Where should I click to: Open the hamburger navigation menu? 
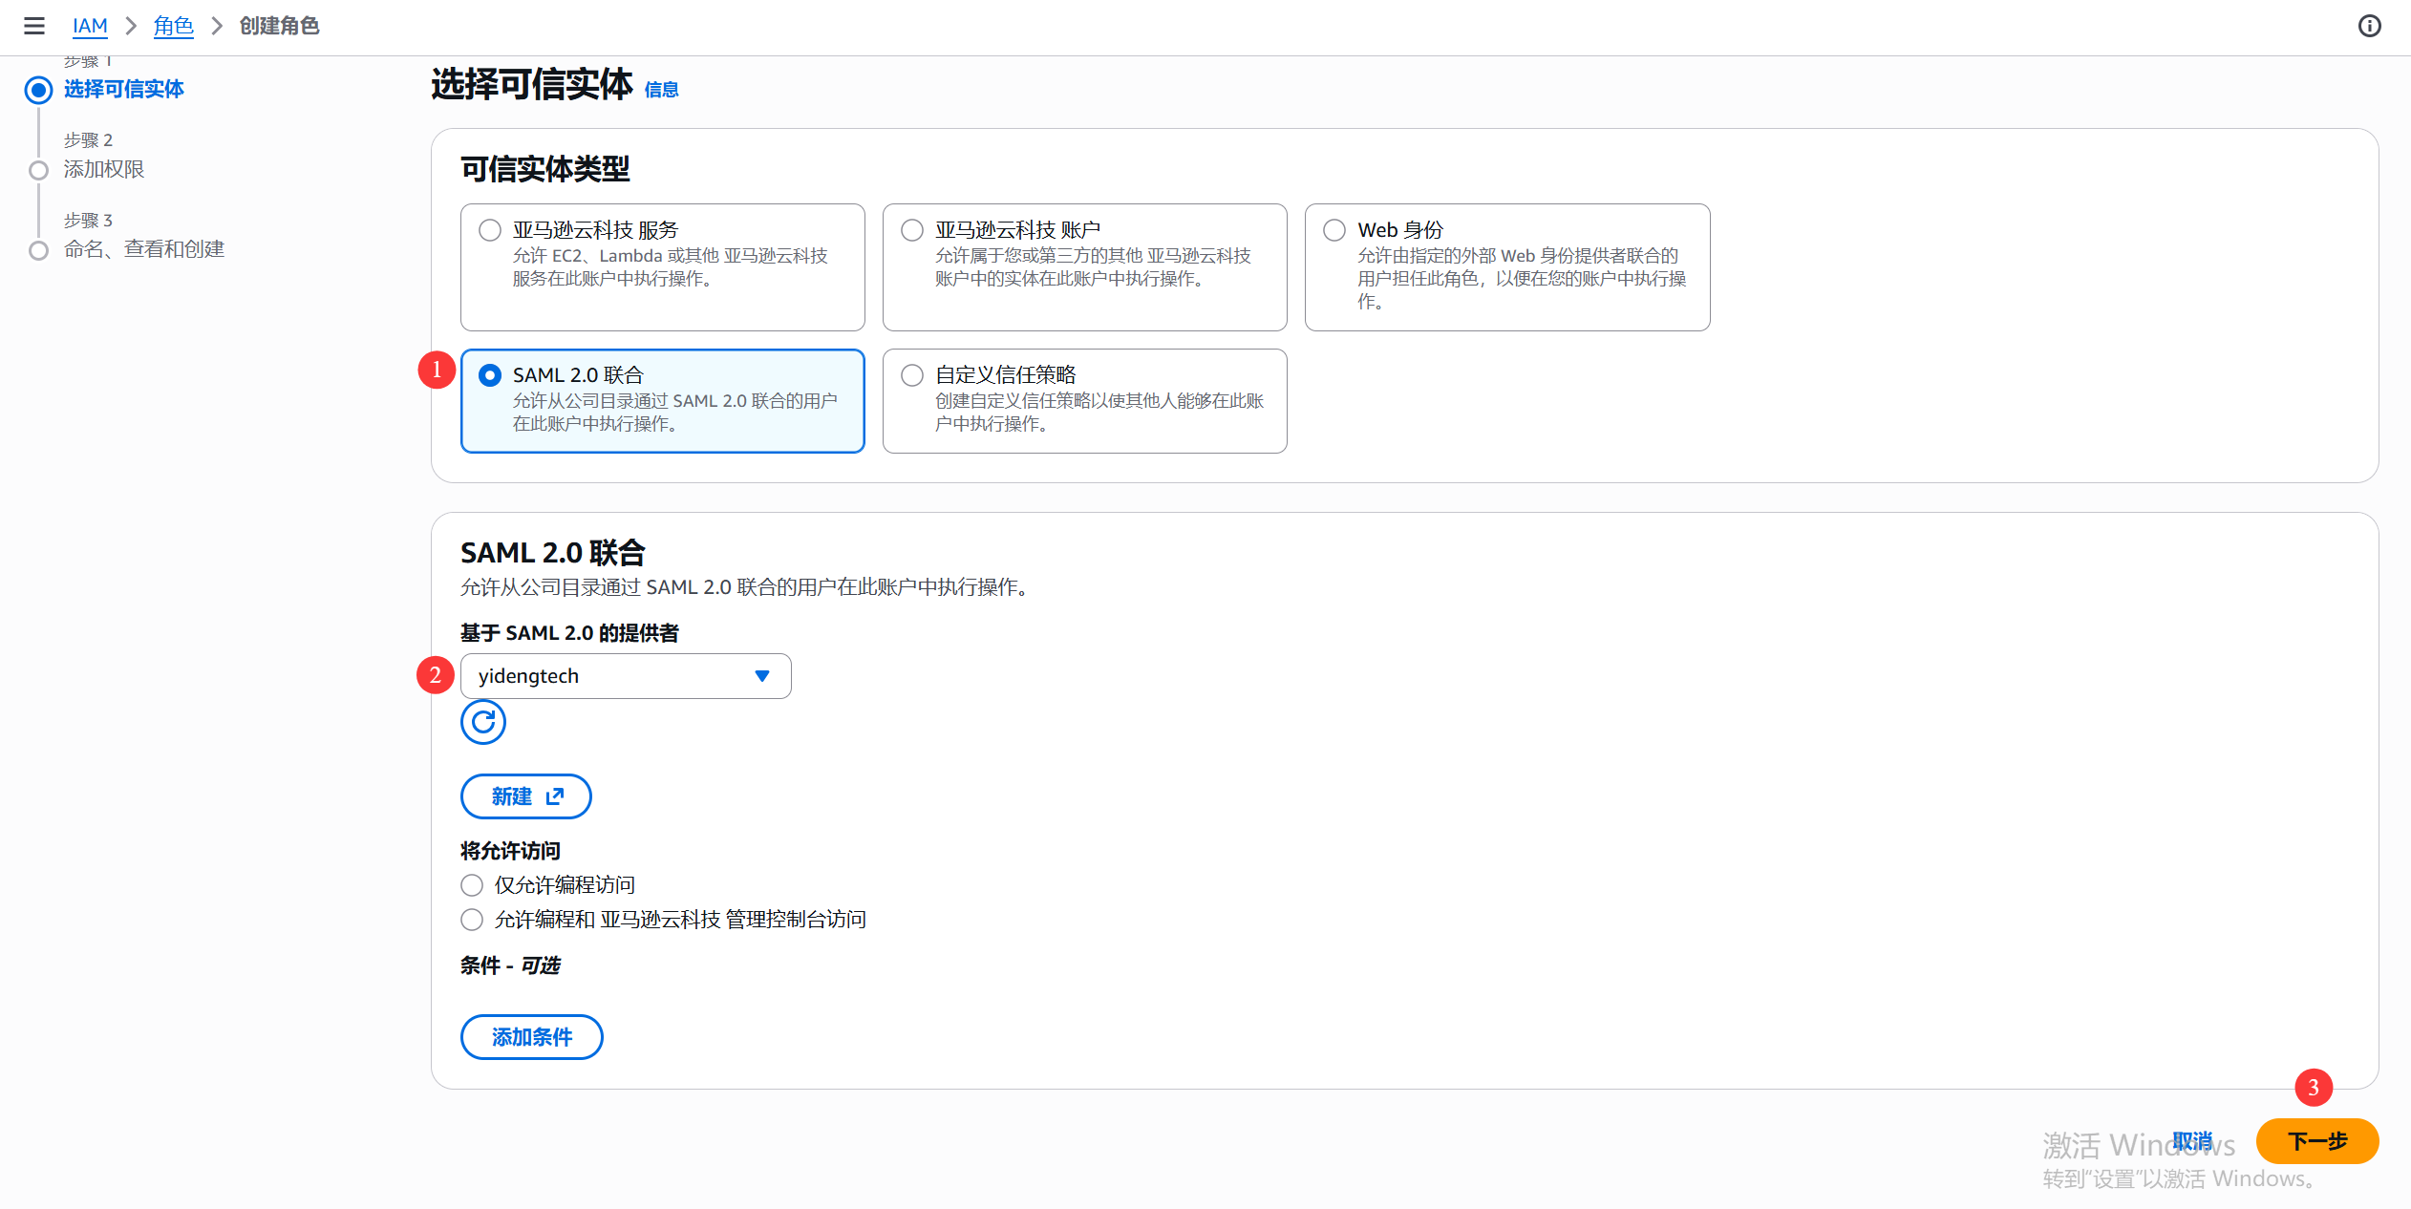(34, 26)
